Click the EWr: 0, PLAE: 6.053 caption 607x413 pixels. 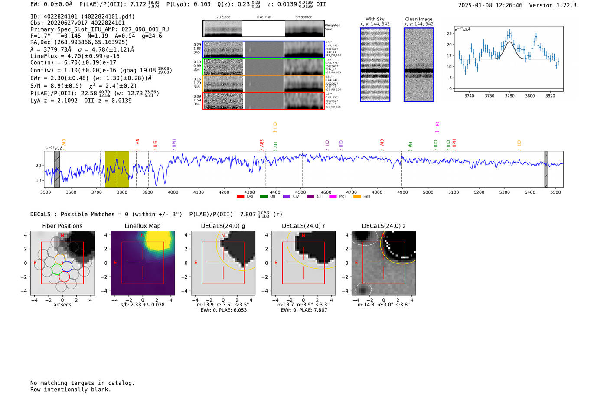pyautogui.click(x=223, y=310)
